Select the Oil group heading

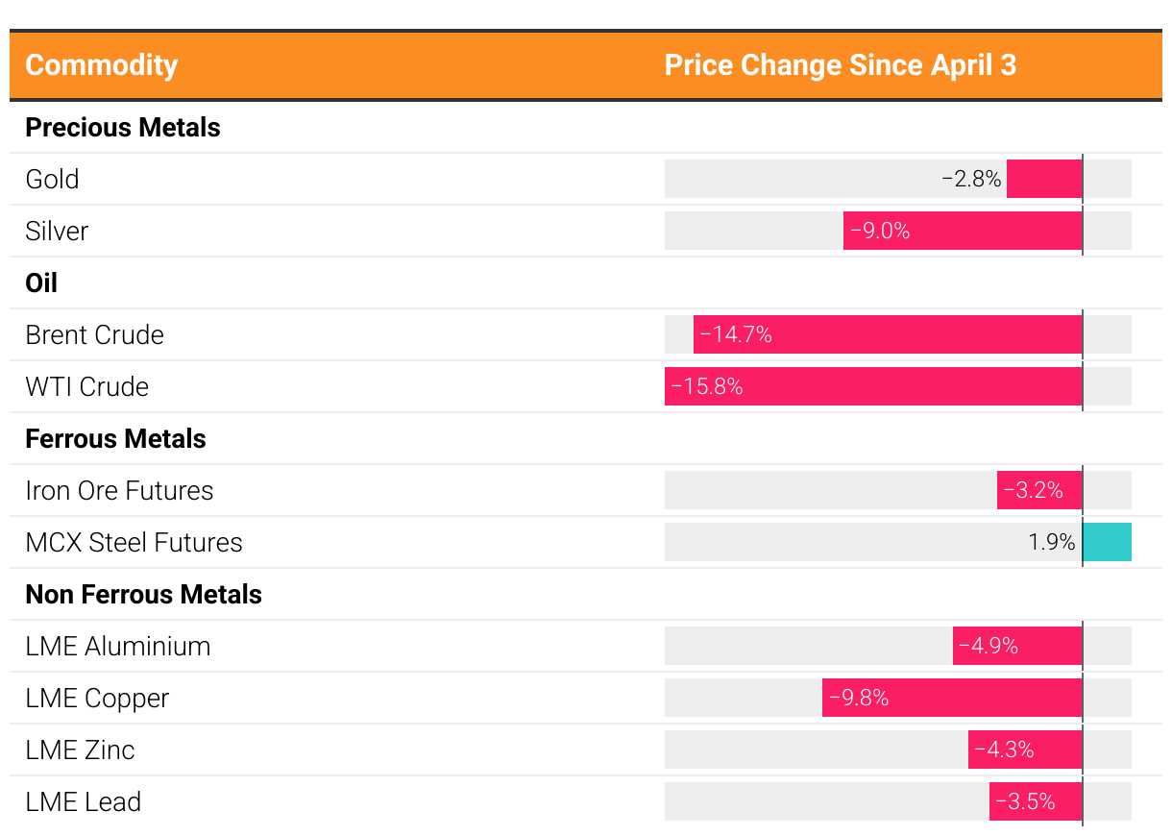(x=41, y=283)
